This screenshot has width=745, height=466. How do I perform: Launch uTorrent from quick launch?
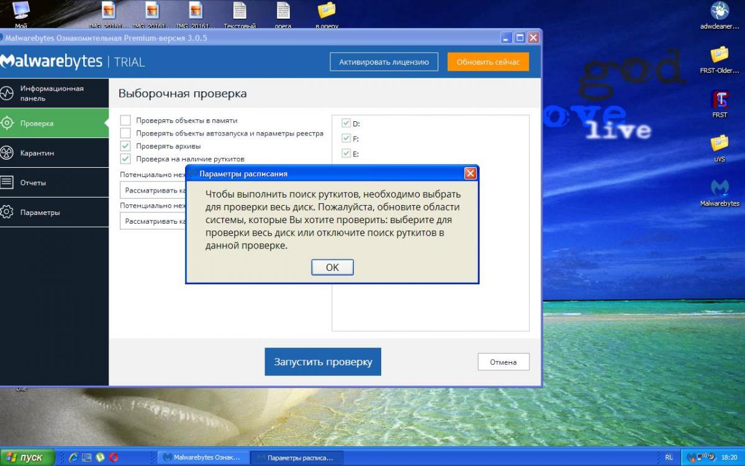point(100,457)
